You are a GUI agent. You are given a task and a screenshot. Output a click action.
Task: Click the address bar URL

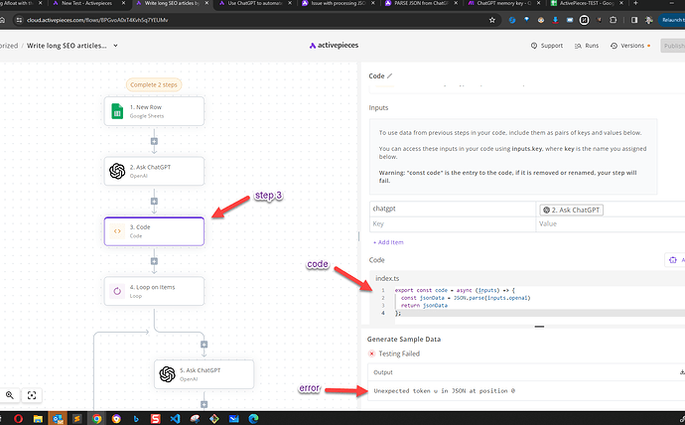coord(97,20)
